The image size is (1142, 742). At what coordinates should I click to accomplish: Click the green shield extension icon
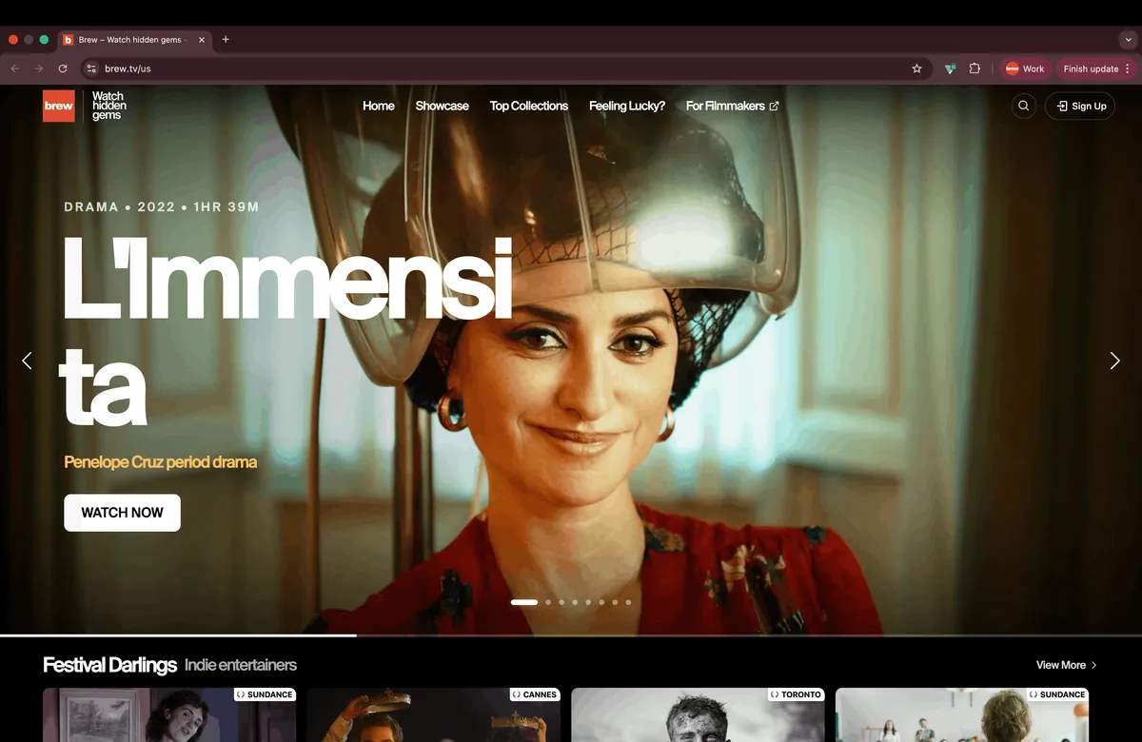950,68
